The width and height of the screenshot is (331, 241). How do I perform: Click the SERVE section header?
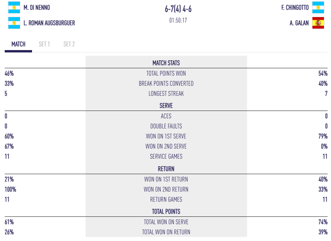coord(166,106)
